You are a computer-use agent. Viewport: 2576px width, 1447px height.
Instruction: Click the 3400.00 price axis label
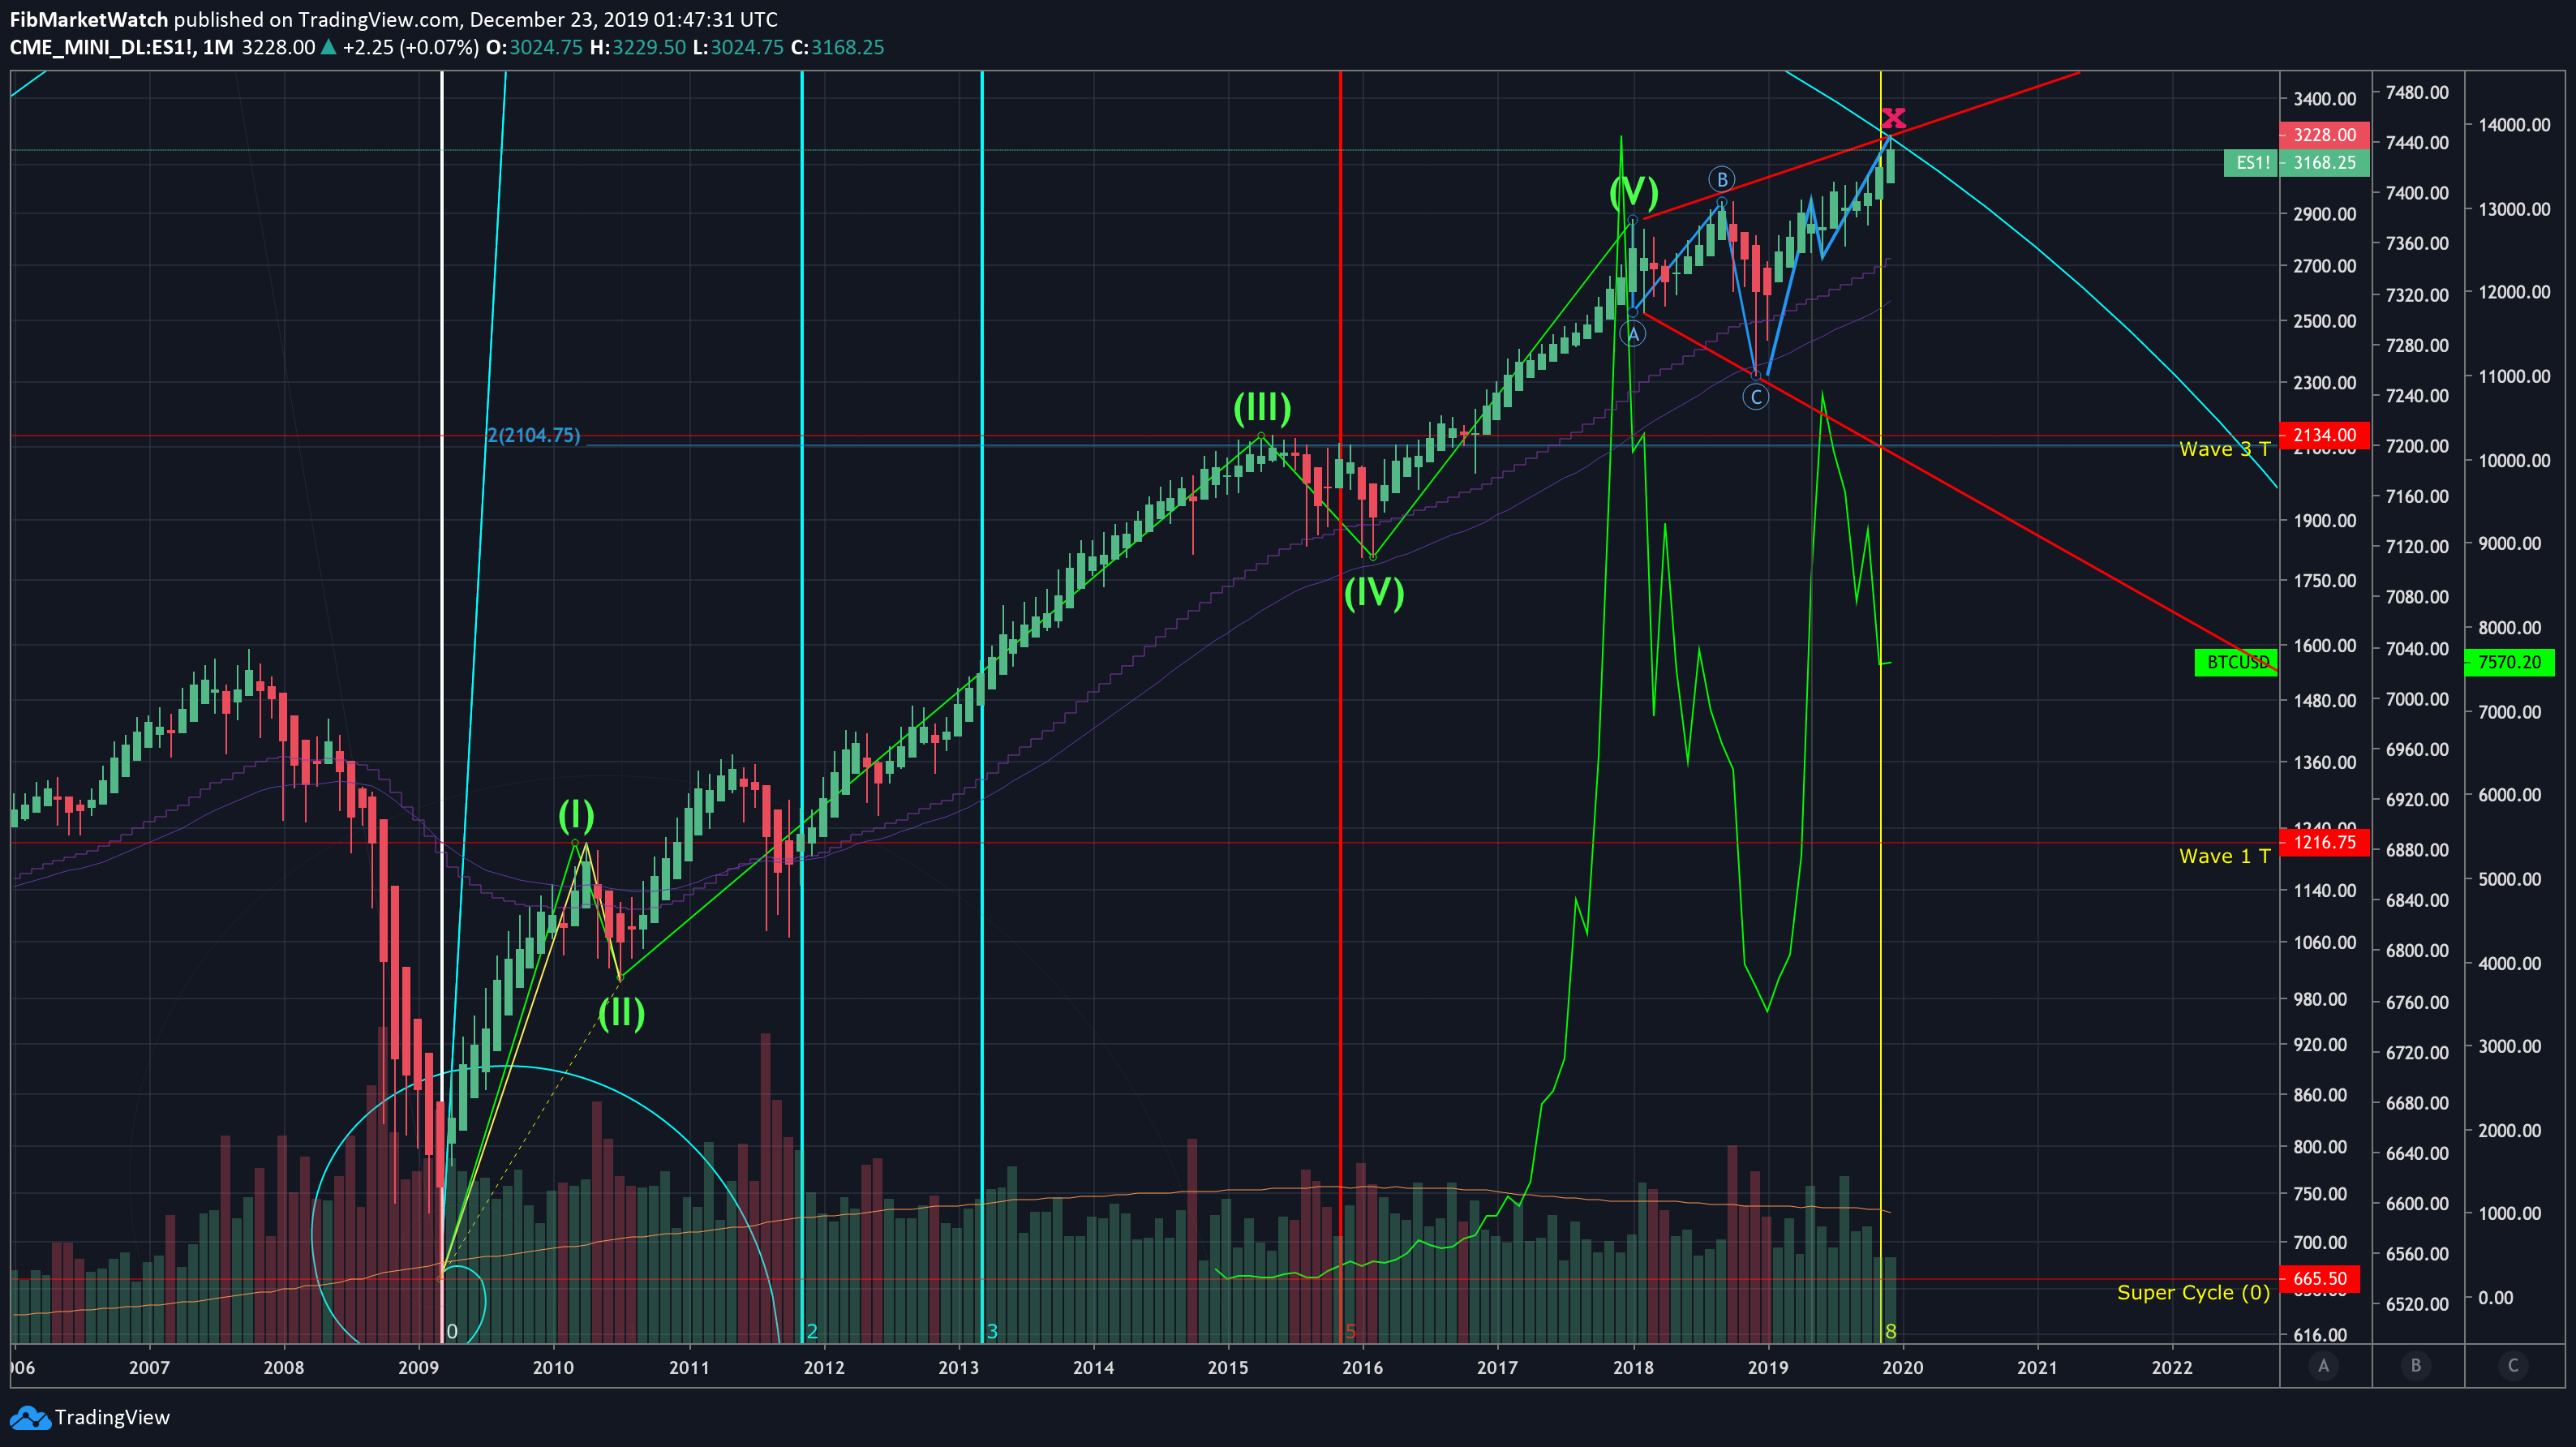pos(2324,98)
